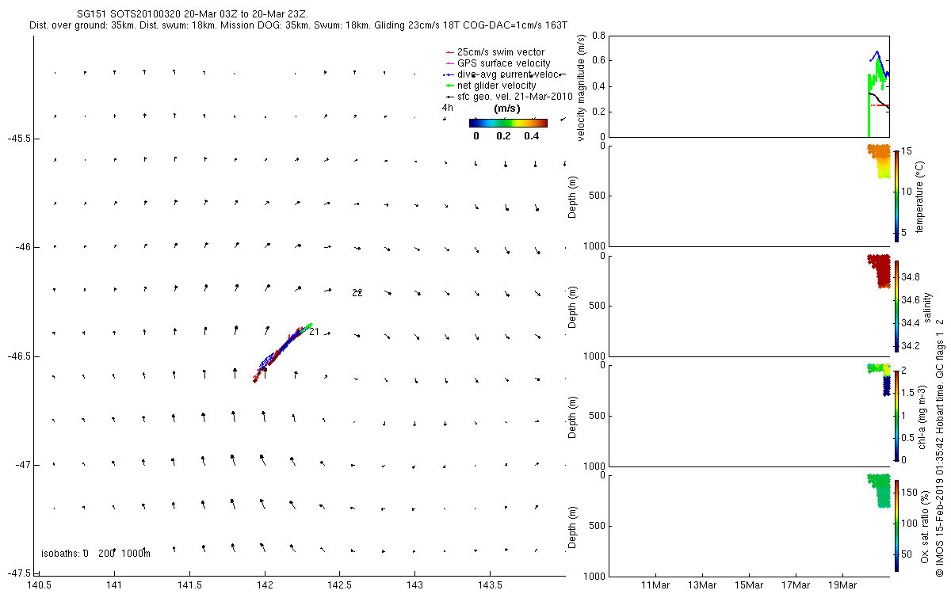Click the 15Mar date tick label

(x=749, y=585)
